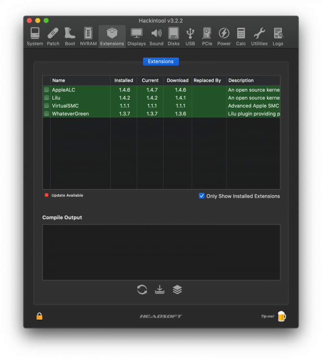Image resolution: width=322 pixels, height=359 pixels.
Task: Tick the VirtualSMC row checkbox
Action: pyautogui.click(x=46, y=106)
